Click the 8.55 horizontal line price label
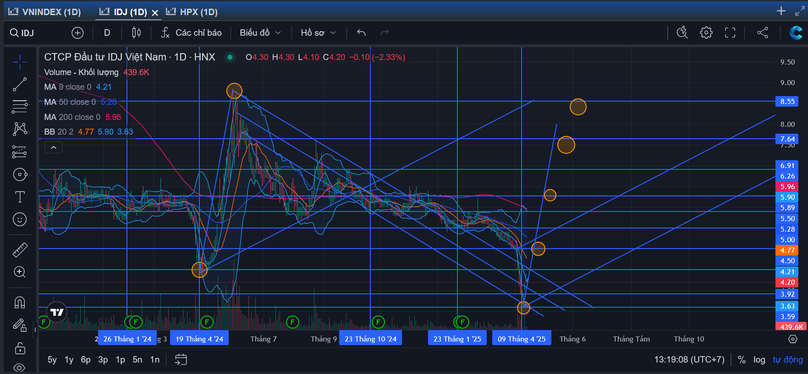808x374 pixels. coord(787,102)
